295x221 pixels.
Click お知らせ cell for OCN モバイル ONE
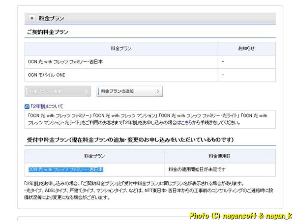pyautogui.click(x=246, y=75)
